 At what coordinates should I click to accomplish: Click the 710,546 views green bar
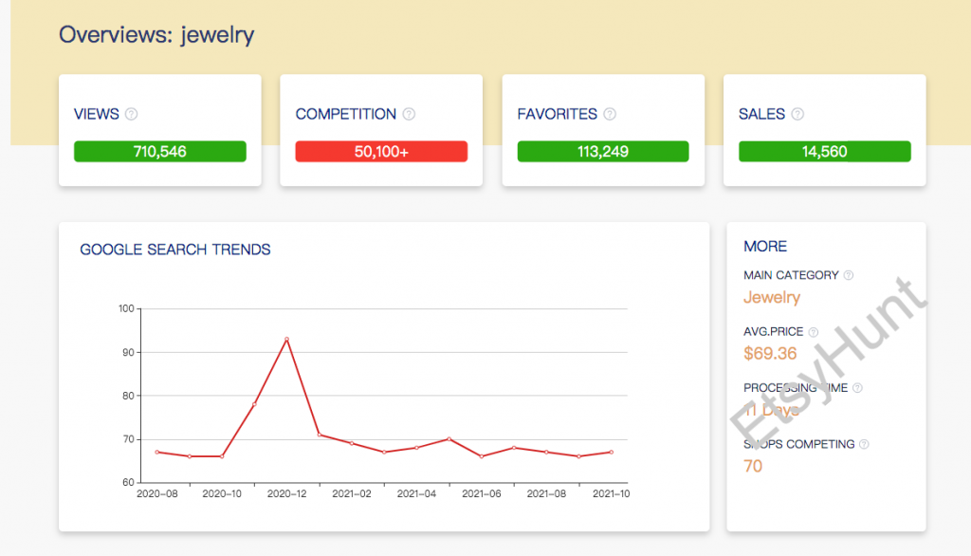(160, 152)
